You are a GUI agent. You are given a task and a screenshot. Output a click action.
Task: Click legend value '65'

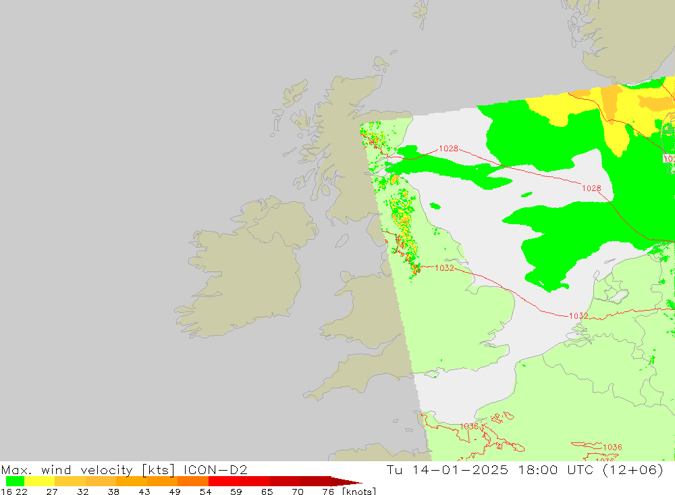coord(267,492)
